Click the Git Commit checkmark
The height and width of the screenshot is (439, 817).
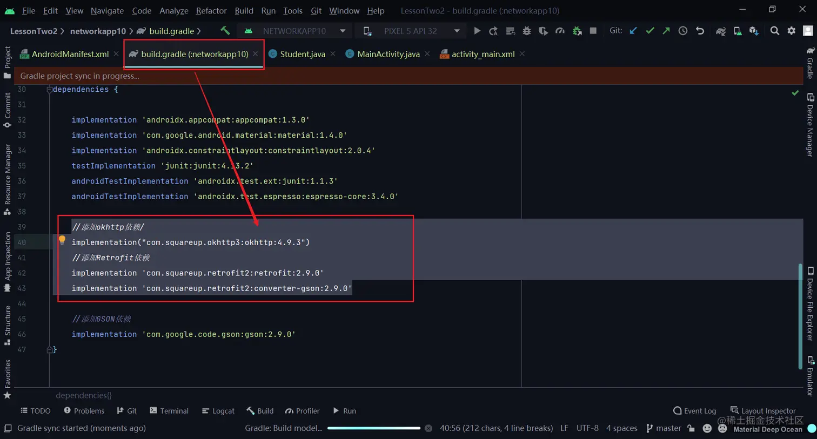pyautogui.click(x=650, y=31)
